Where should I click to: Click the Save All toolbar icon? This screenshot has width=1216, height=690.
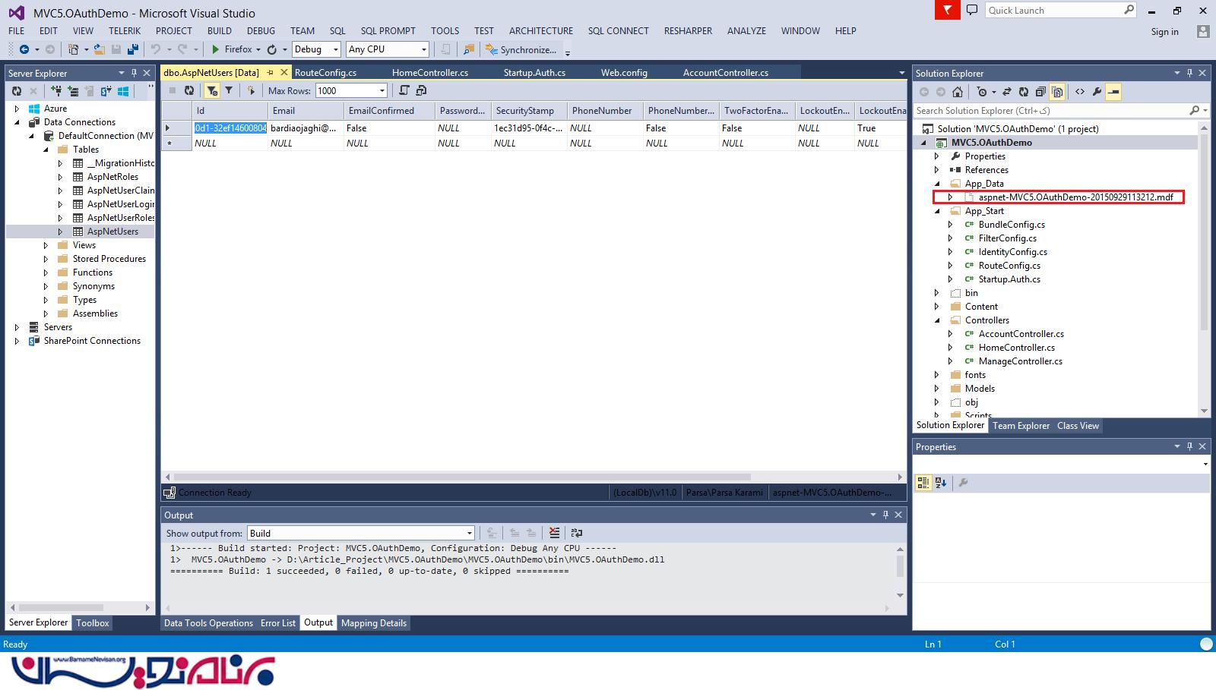[132, 49]
